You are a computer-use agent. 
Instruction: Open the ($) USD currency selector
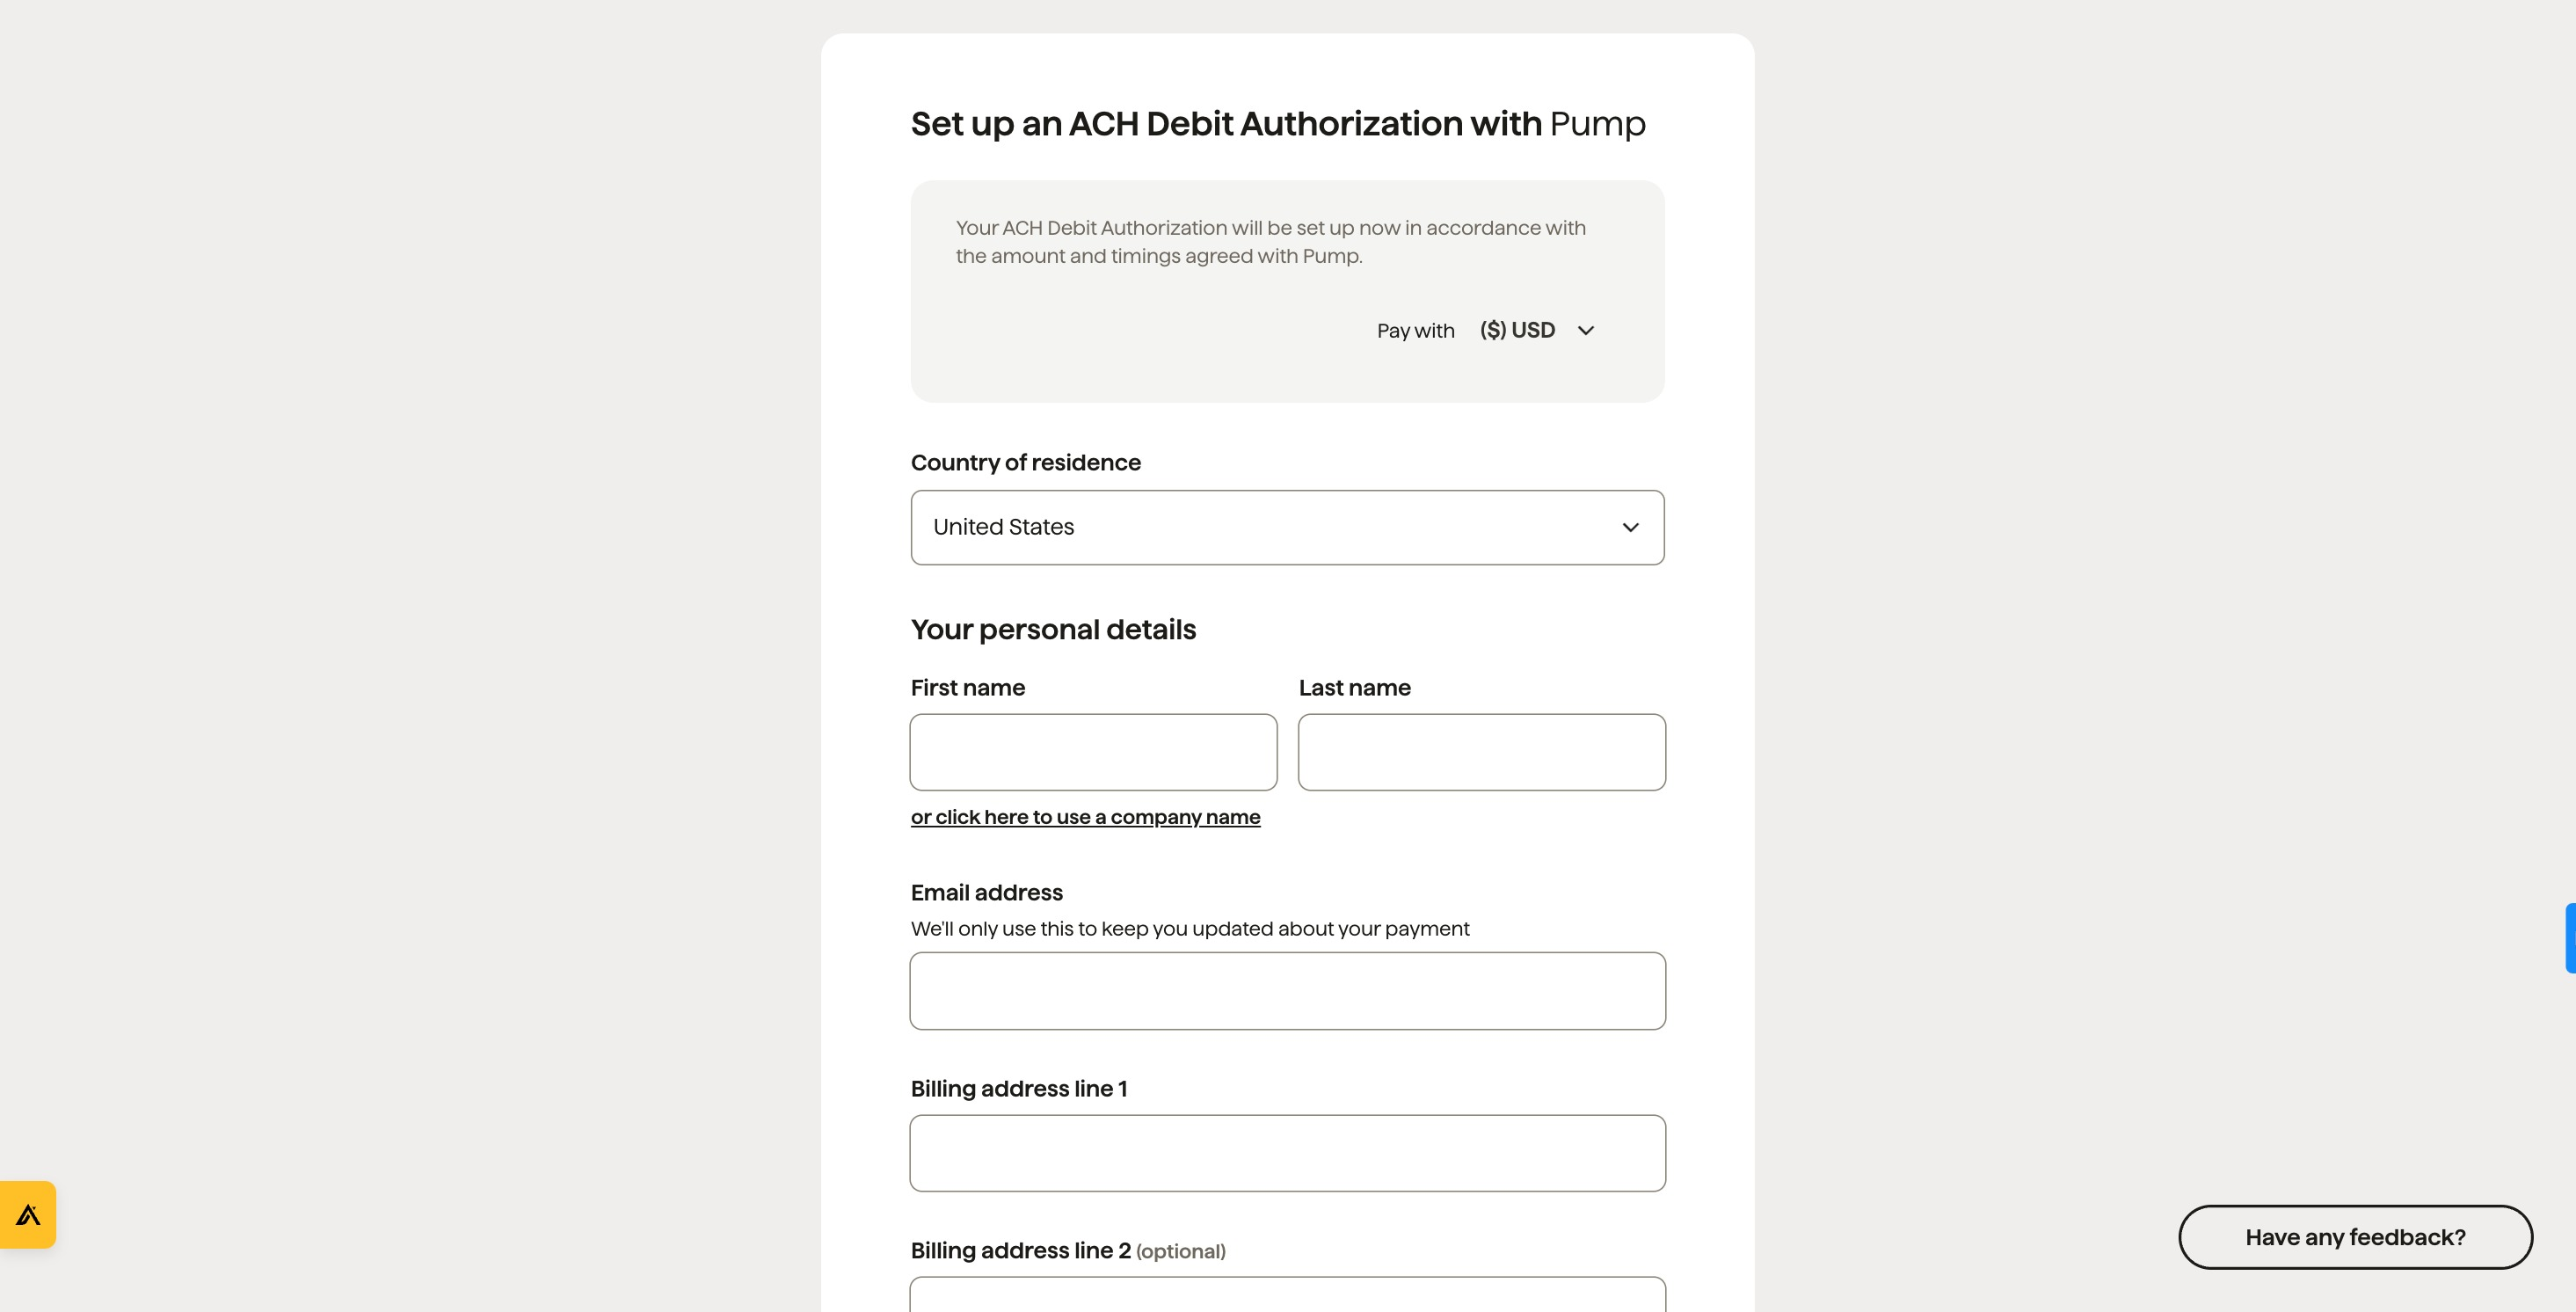pyautogui.click(x=1518, y=331)
